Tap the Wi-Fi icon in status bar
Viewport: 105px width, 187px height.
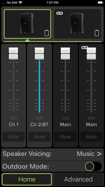(x=21, y=2)
